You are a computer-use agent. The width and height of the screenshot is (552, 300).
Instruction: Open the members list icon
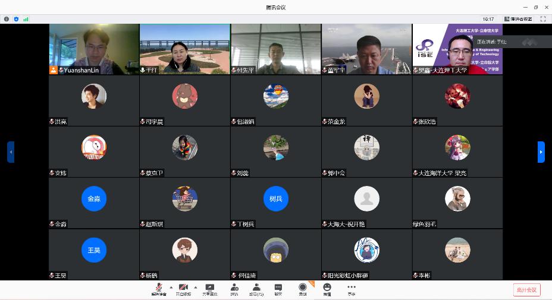tap(256, 288)
